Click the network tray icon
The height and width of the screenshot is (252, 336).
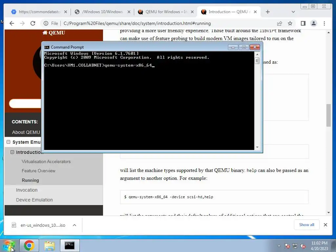[x=295, y=246]
